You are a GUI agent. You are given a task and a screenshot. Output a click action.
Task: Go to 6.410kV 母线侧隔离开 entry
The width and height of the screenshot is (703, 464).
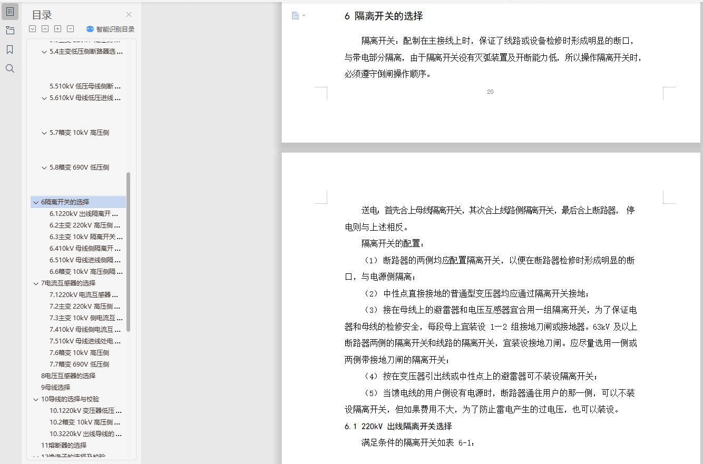pyautogui.click(x=85, y=249)
